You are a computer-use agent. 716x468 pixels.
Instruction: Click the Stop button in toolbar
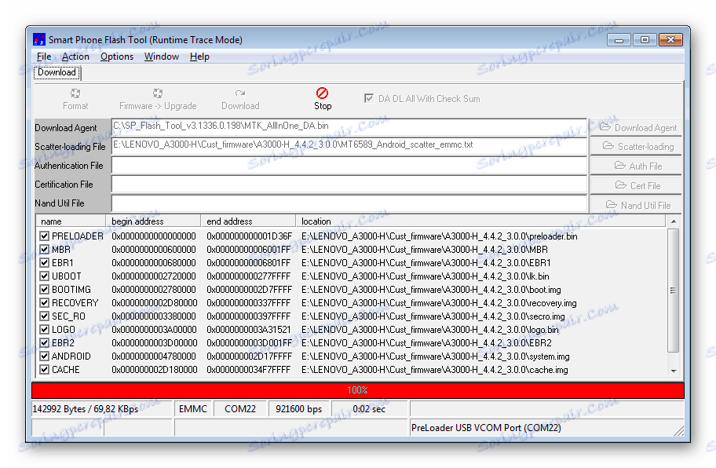click(323, 99)
